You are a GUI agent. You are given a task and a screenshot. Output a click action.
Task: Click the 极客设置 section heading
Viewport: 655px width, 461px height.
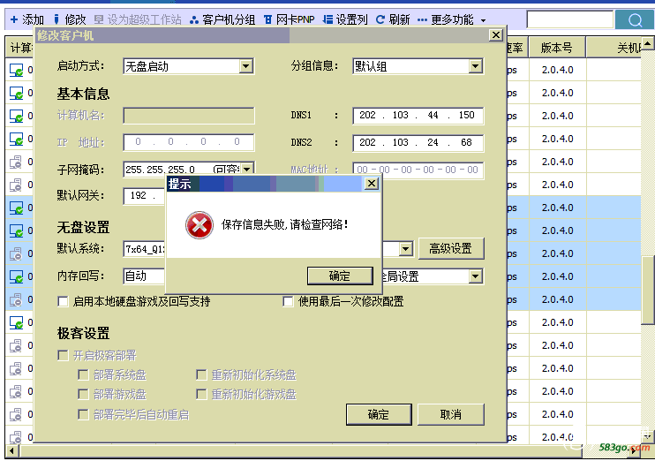click(x=83, y=333)
